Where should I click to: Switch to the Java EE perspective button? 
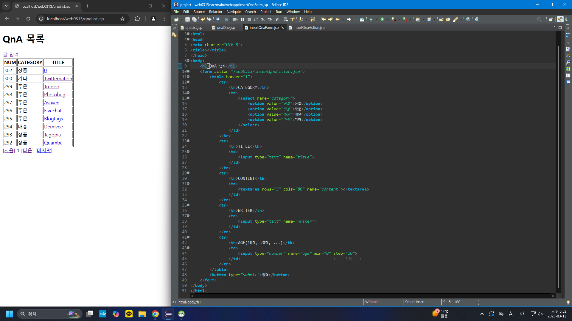tap(560, 19)
